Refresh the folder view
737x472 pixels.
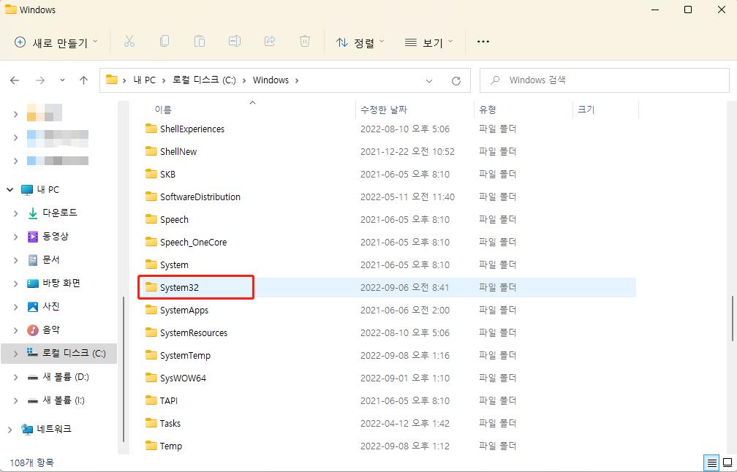click(x=455, y=80)
